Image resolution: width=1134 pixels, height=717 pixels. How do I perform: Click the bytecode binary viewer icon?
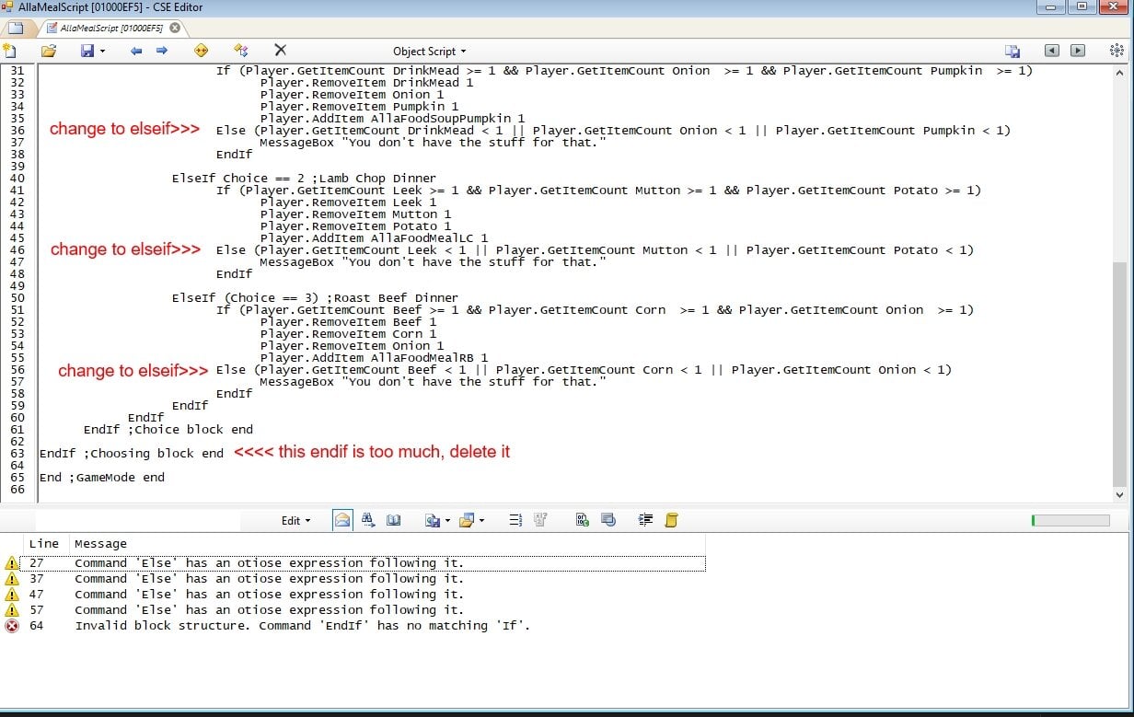582,520
